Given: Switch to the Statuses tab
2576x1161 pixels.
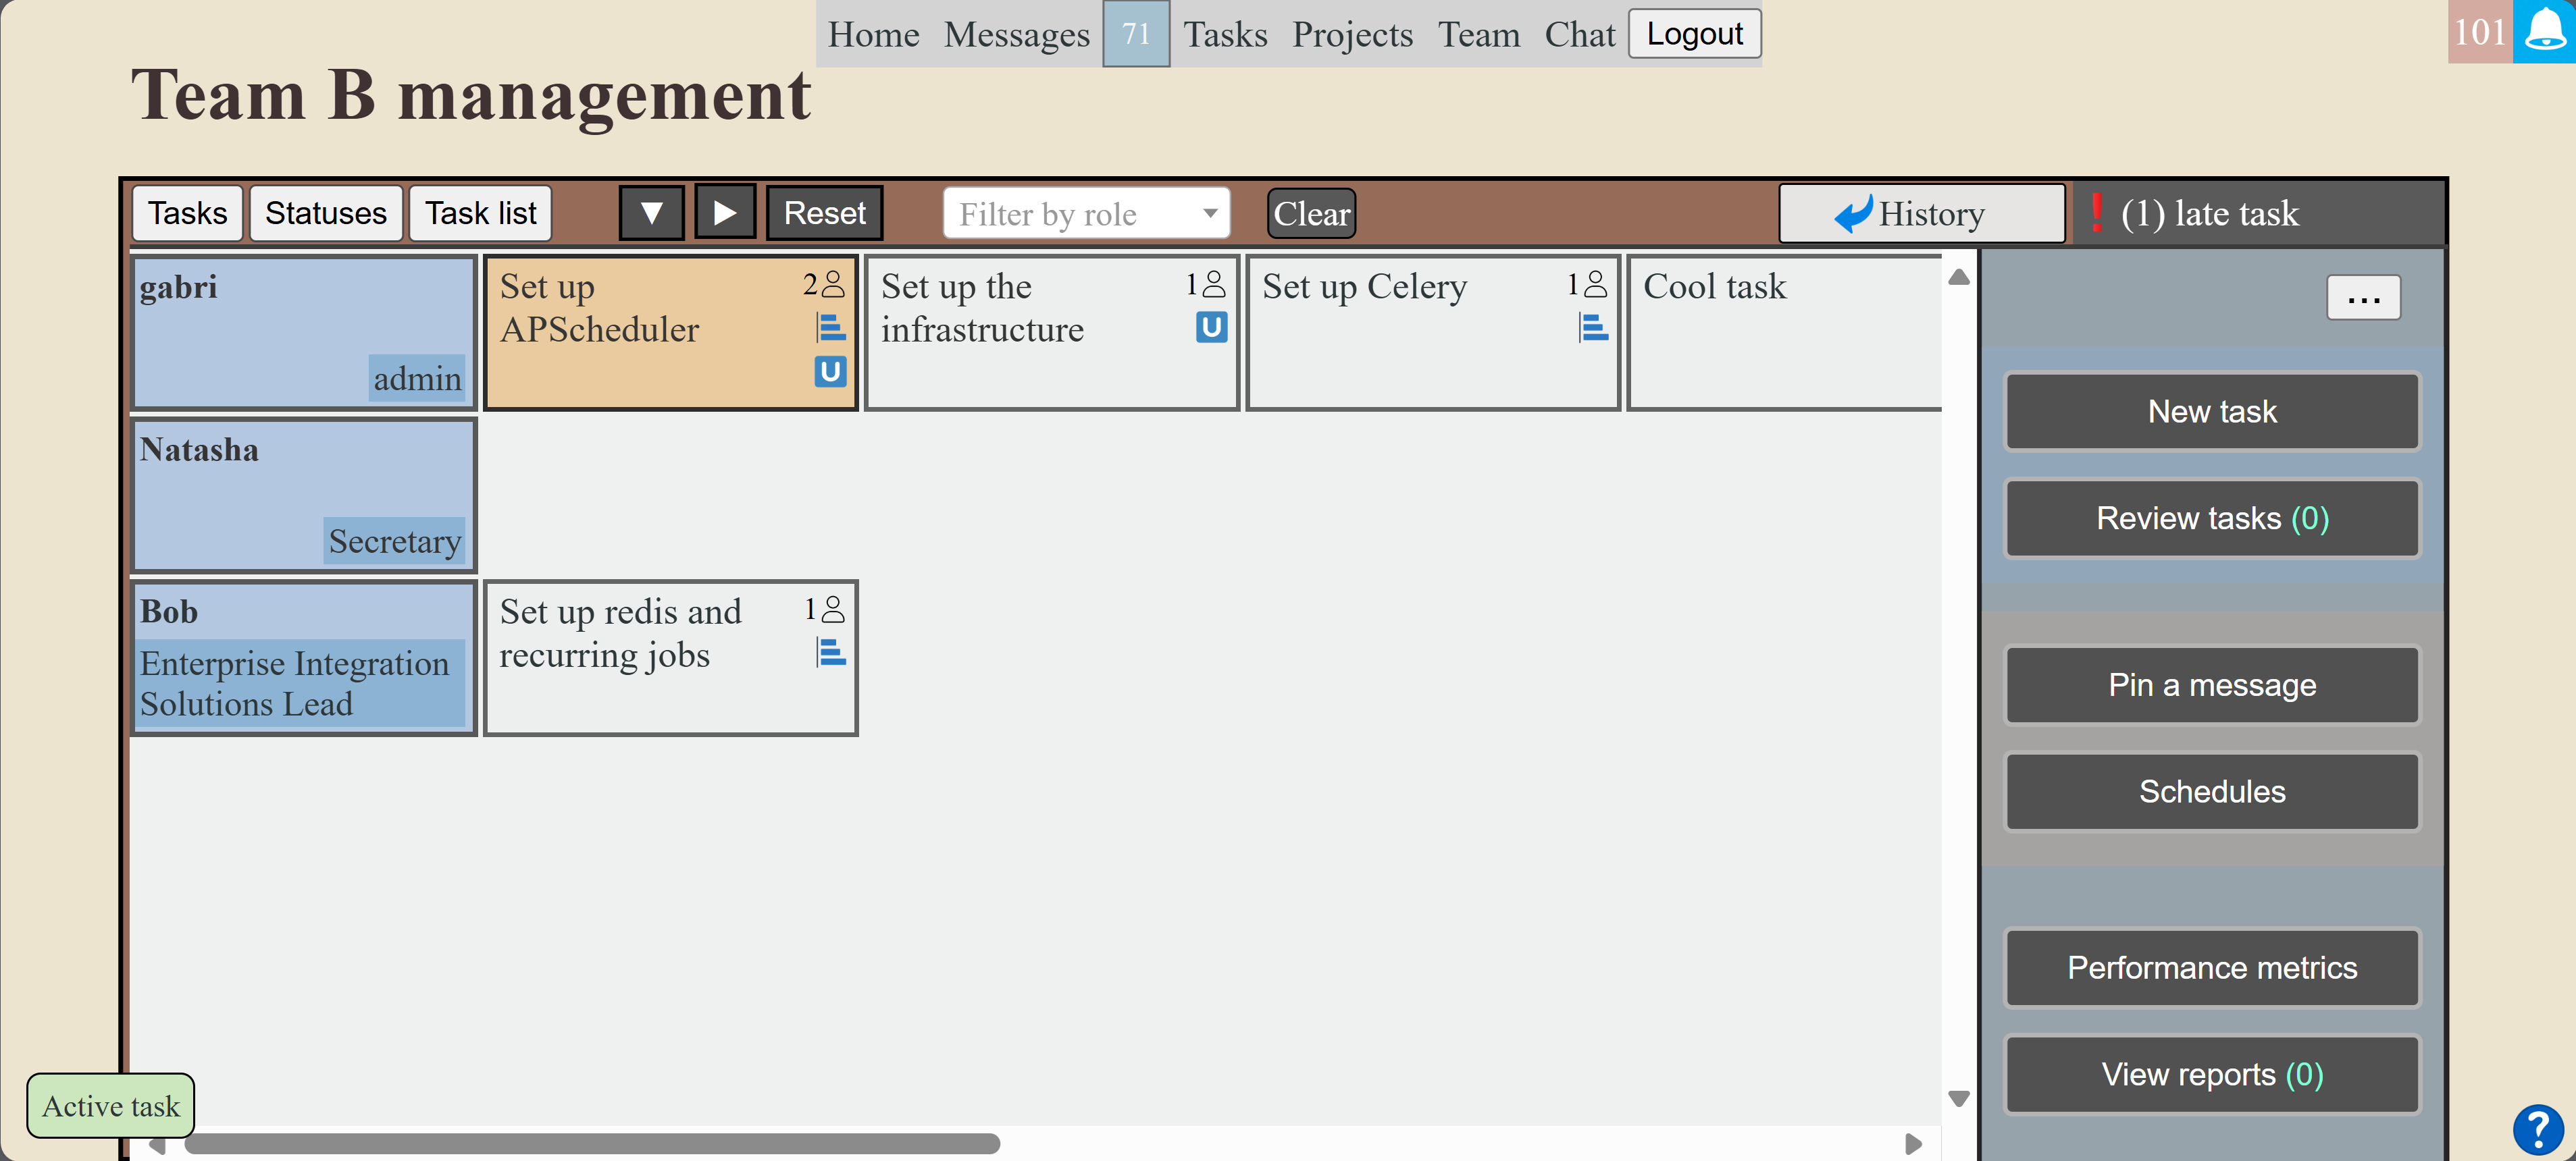Looking at the screenshot, I should (x=325, y=213).
